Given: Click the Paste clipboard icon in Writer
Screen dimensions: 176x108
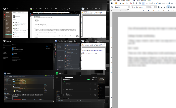Looking at the screenshot, I should click(152, 3).
